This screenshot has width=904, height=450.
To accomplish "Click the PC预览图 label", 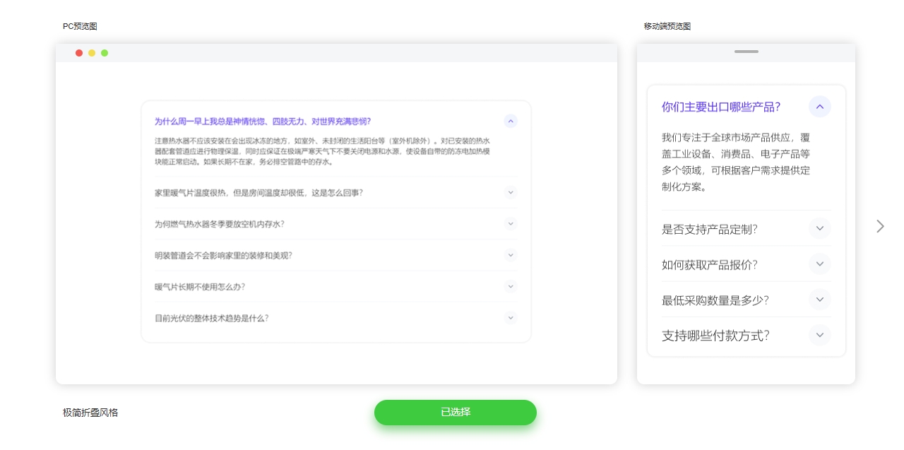I will pyautogui.click(x=80, y=26).
